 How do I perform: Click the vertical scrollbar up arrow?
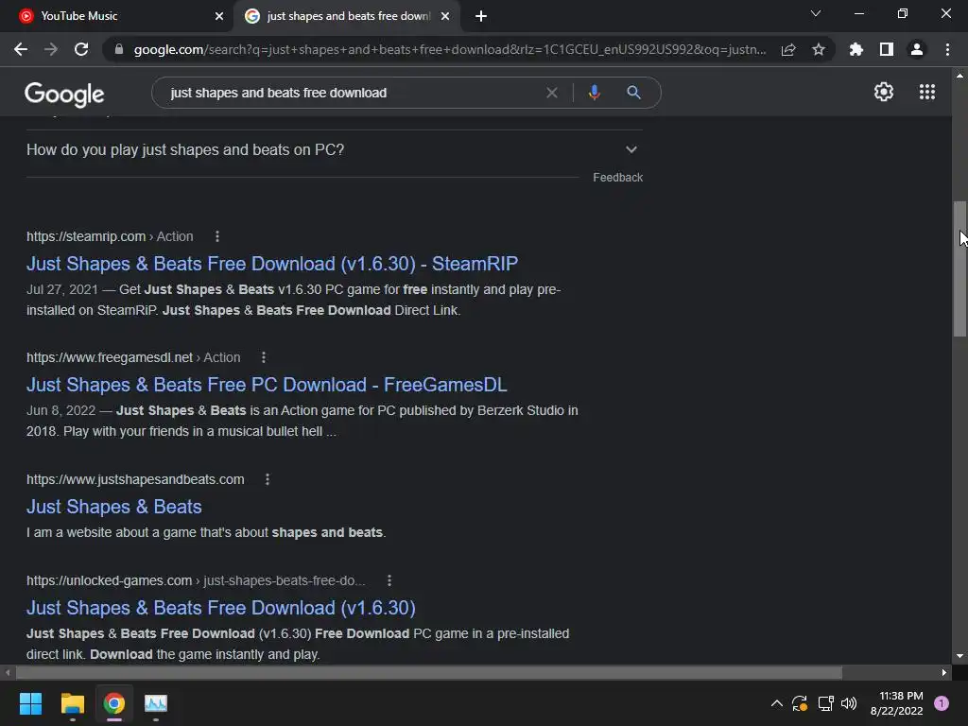(x=959, y=76)
